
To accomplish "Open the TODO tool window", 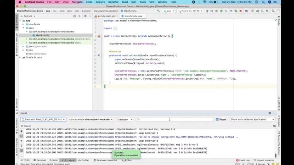I will coord(25,160).
